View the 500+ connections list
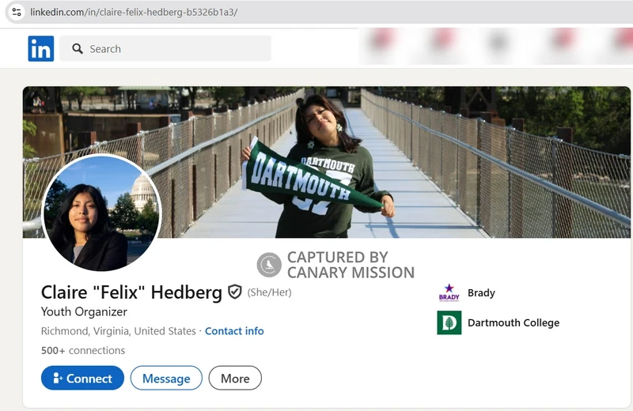The height and width of the screenshot is (411, 633). [x=83, y=350]
